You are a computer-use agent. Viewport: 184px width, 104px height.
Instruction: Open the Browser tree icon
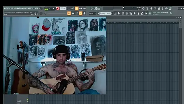click(x=131, y=14)
